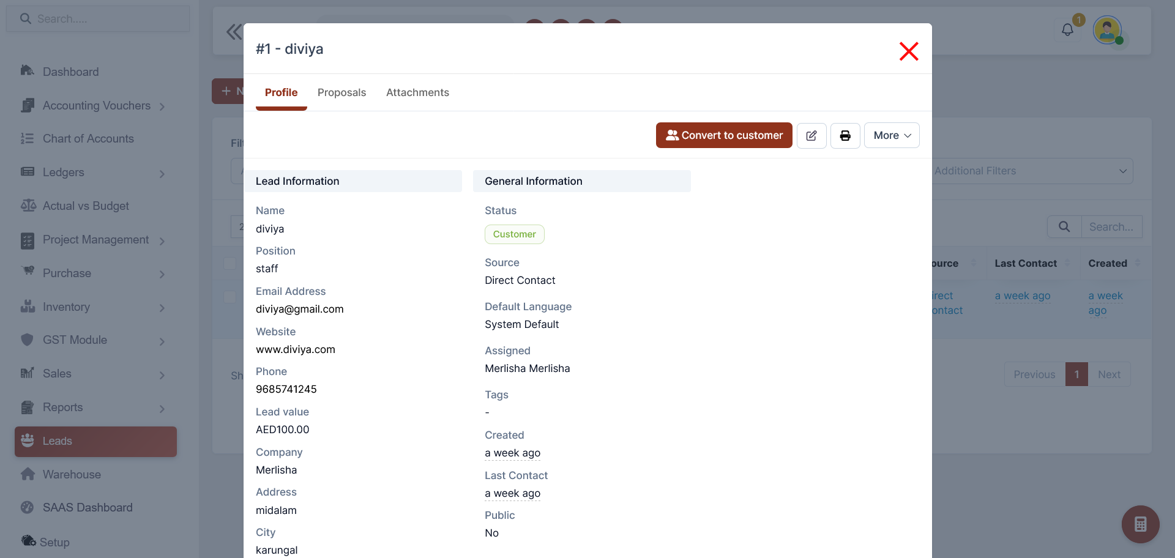Open the floating calculator icon button
1175x558 pixels.
pos(1140,524)
